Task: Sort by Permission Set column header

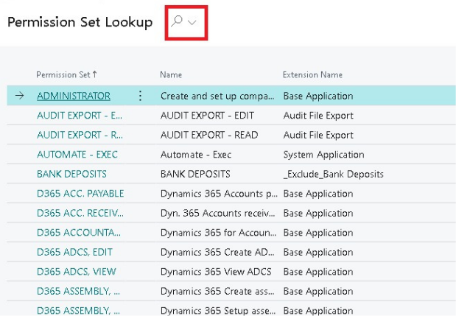Action: tap(66, 74)
